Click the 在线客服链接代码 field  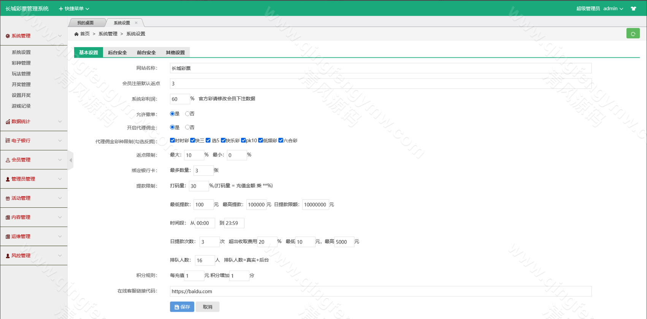point(381,291)
